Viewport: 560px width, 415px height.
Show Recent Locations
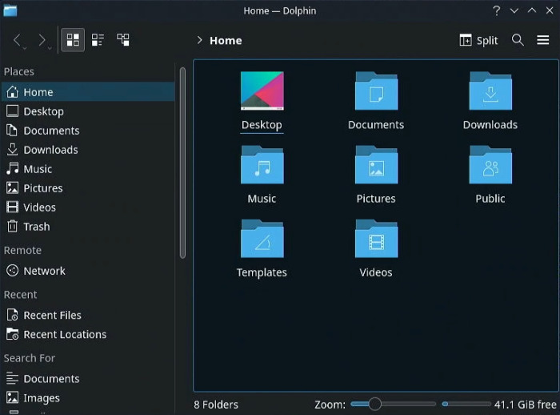[88, 335]
